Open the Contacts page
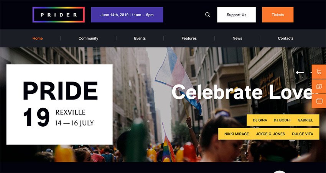326x173 pixels. tap(286, 38)
